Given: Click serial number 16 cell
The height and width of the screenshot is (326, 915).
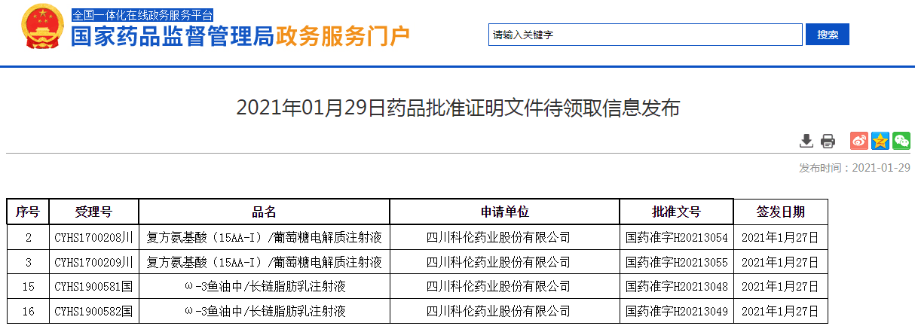Looking at the screenshot, I should point(28,310).
